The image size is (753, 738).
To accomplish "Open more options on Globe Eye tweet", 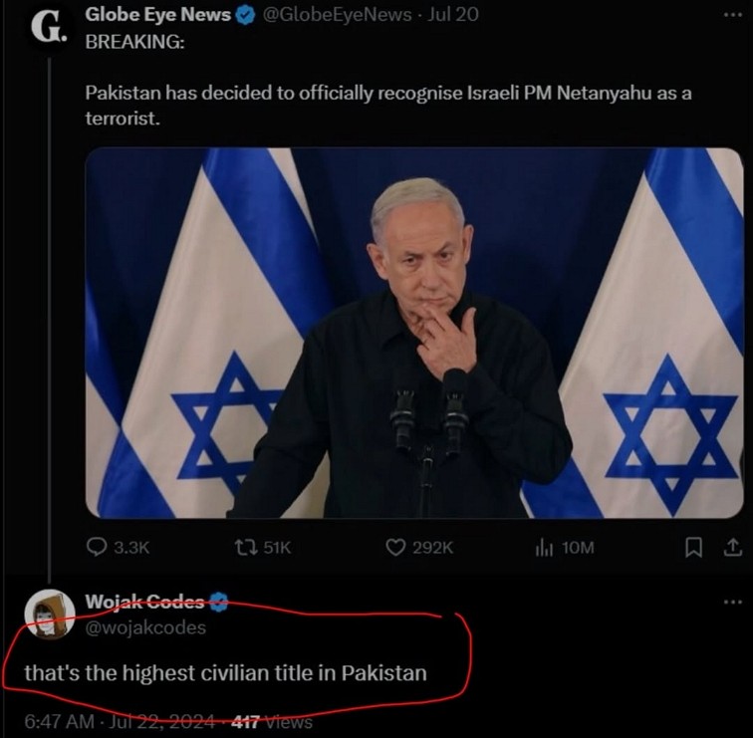I will pyautogui.click(x=732, y=16).
